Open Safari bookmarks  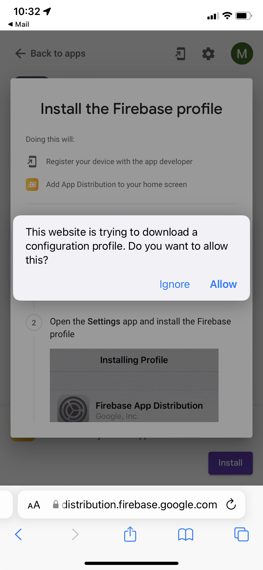[185, 534]
